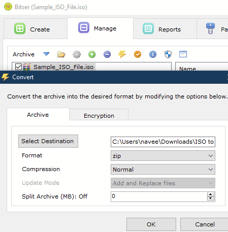Click the shield icon in toolbar

(168, 54)
